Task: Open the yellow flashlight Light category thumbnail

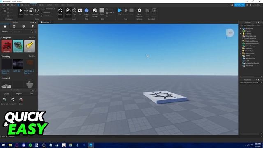Action: point(29,46)
